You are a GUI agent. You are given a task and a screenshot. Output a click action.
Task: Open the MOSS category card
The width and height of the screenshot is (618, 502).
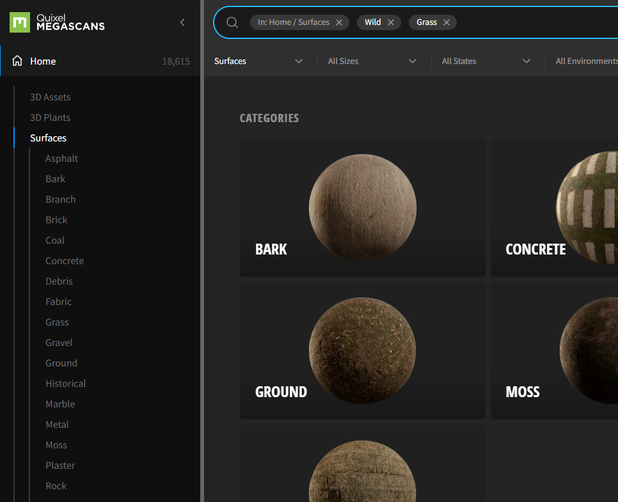click(x=554, y=350)
